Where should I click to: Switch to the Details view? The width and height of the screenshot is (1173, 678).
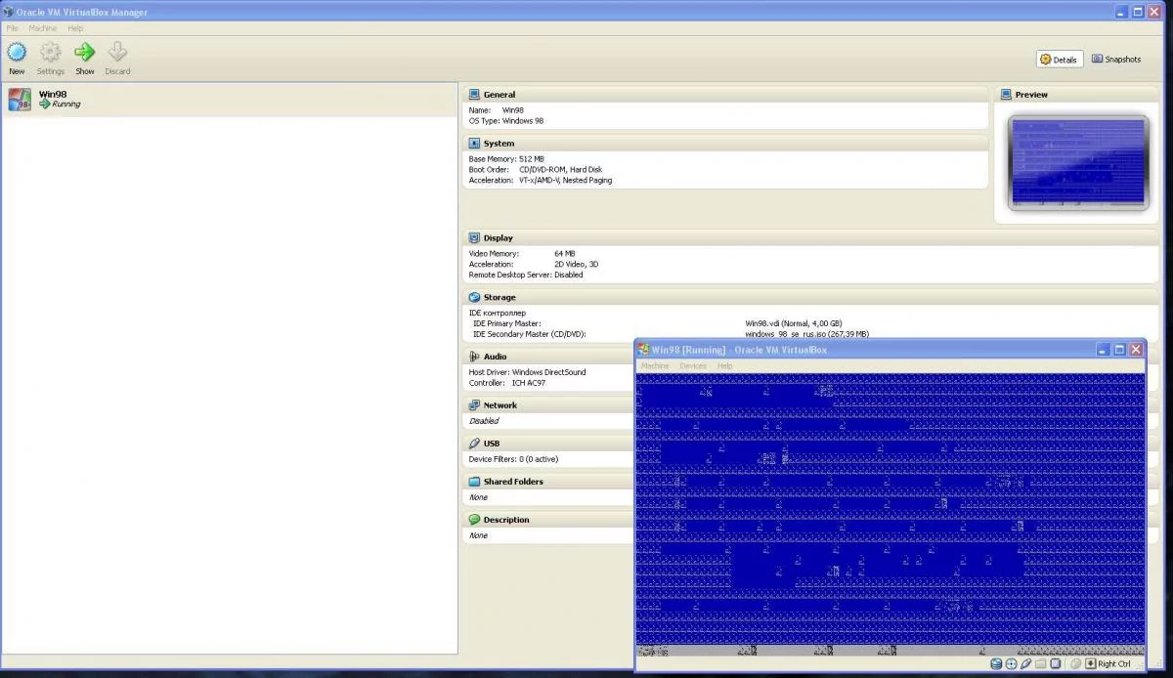point(1059,60)
